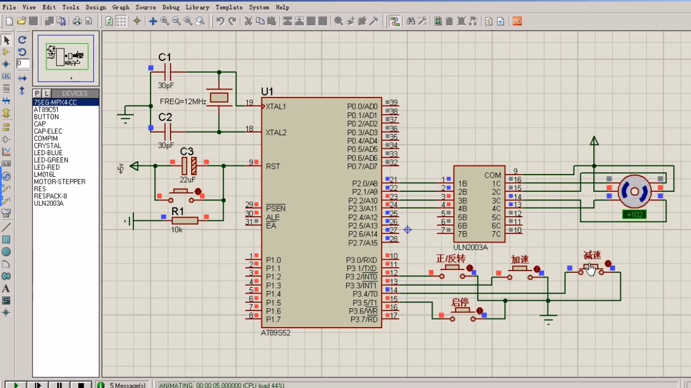This screenshot has width=691, height=388.
Task: Open the Library menu
Action: (x=197, y=7)
